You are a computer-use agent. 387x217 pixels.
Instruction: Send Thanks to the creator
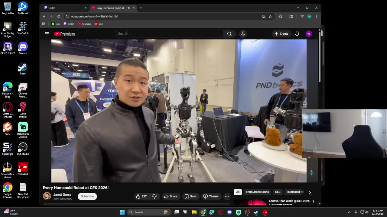(x=211, y=196)
